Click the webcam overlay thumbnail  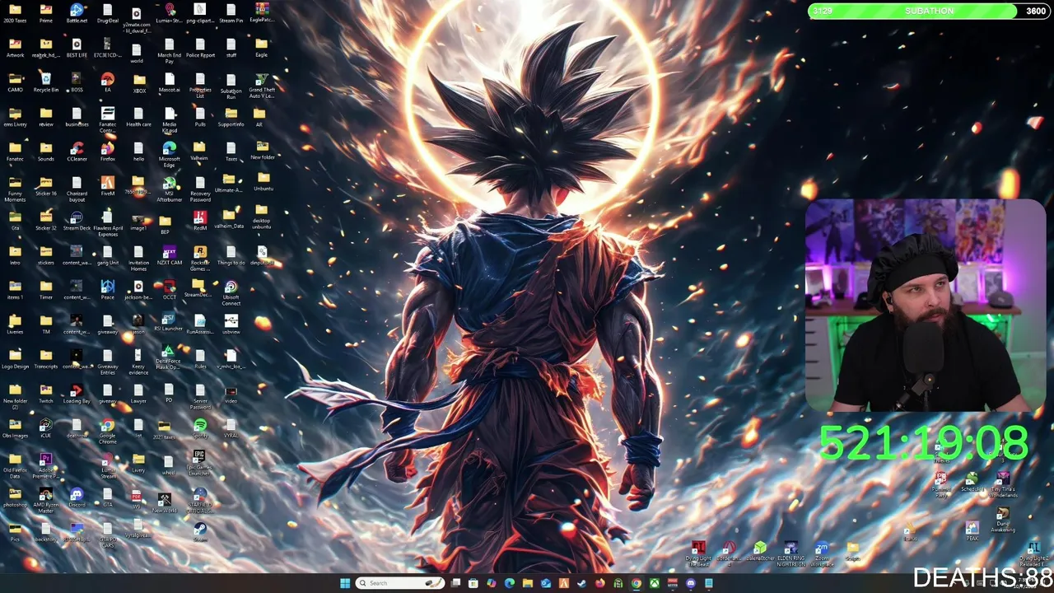tap(925, 305)
